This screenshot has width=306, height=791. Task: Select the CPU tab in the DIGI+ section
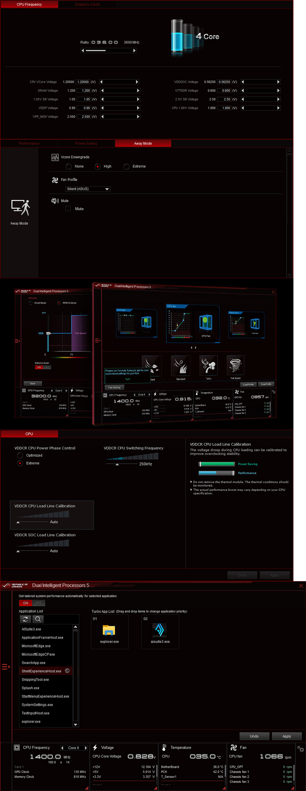(x=29, y=434)
